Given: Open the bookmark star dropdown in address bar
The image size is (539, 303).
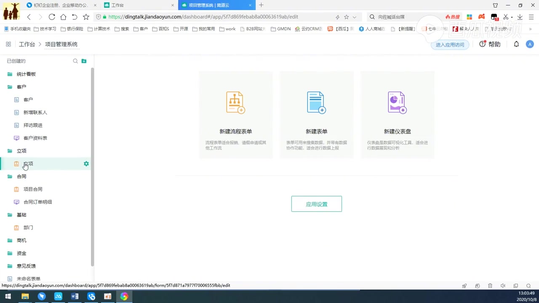Looking at the screenshot, I should point(346,17).
